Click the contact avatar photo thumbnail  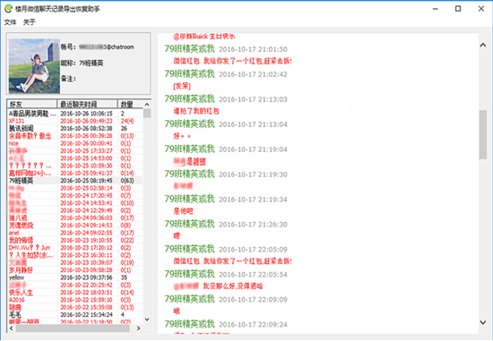(x=34, y=66)
